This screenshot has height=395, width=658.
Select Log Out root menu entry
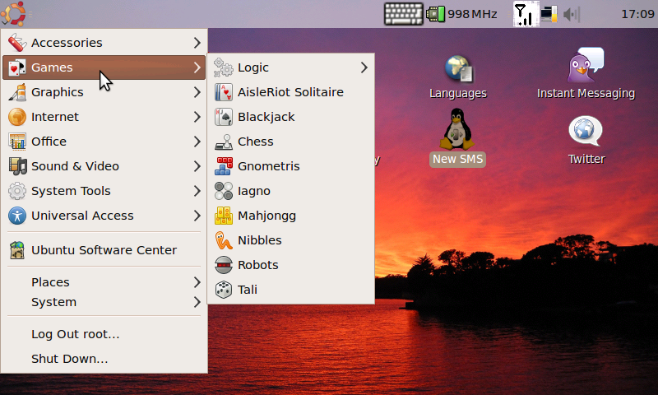click(76, 334)
